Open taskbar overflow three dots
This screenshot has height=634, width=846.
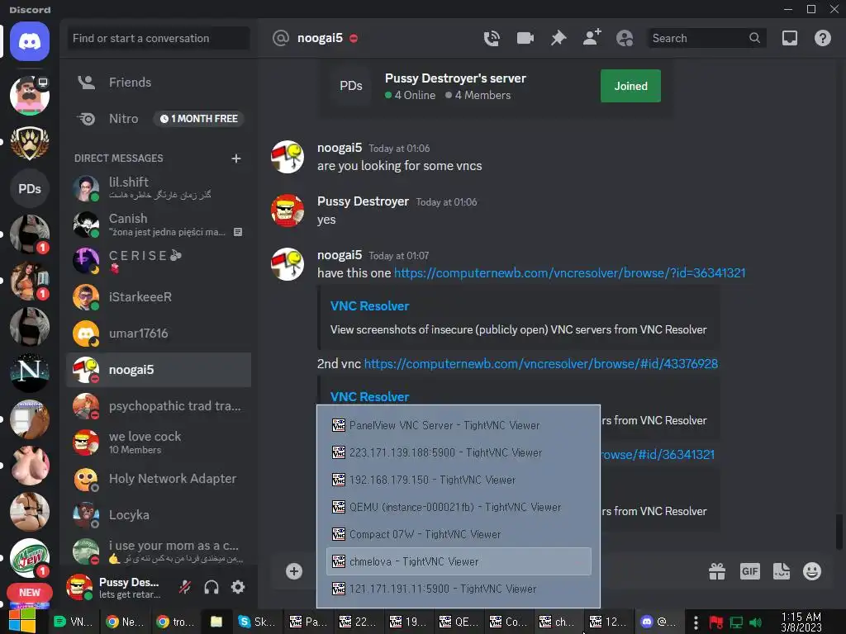696,622
